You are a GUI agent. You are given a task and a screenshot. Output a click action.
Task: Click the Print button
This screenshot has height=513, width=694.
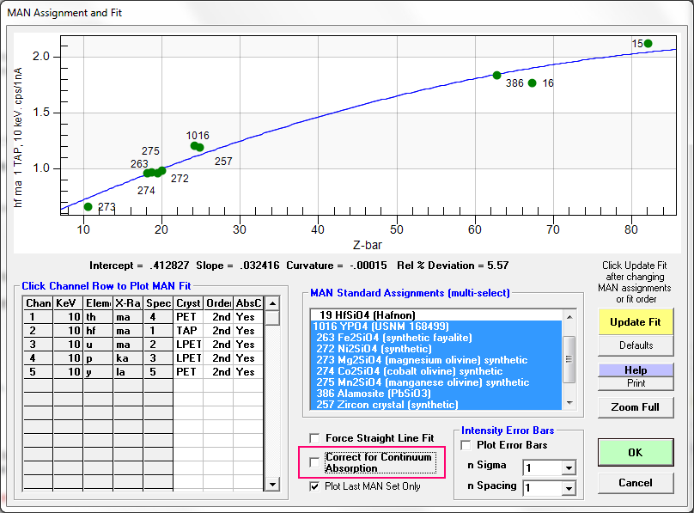pos(636,383)
